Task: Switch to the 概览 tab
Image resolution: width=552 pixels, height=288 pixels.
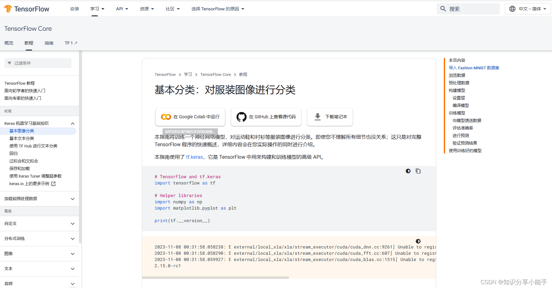Action: 9,43
